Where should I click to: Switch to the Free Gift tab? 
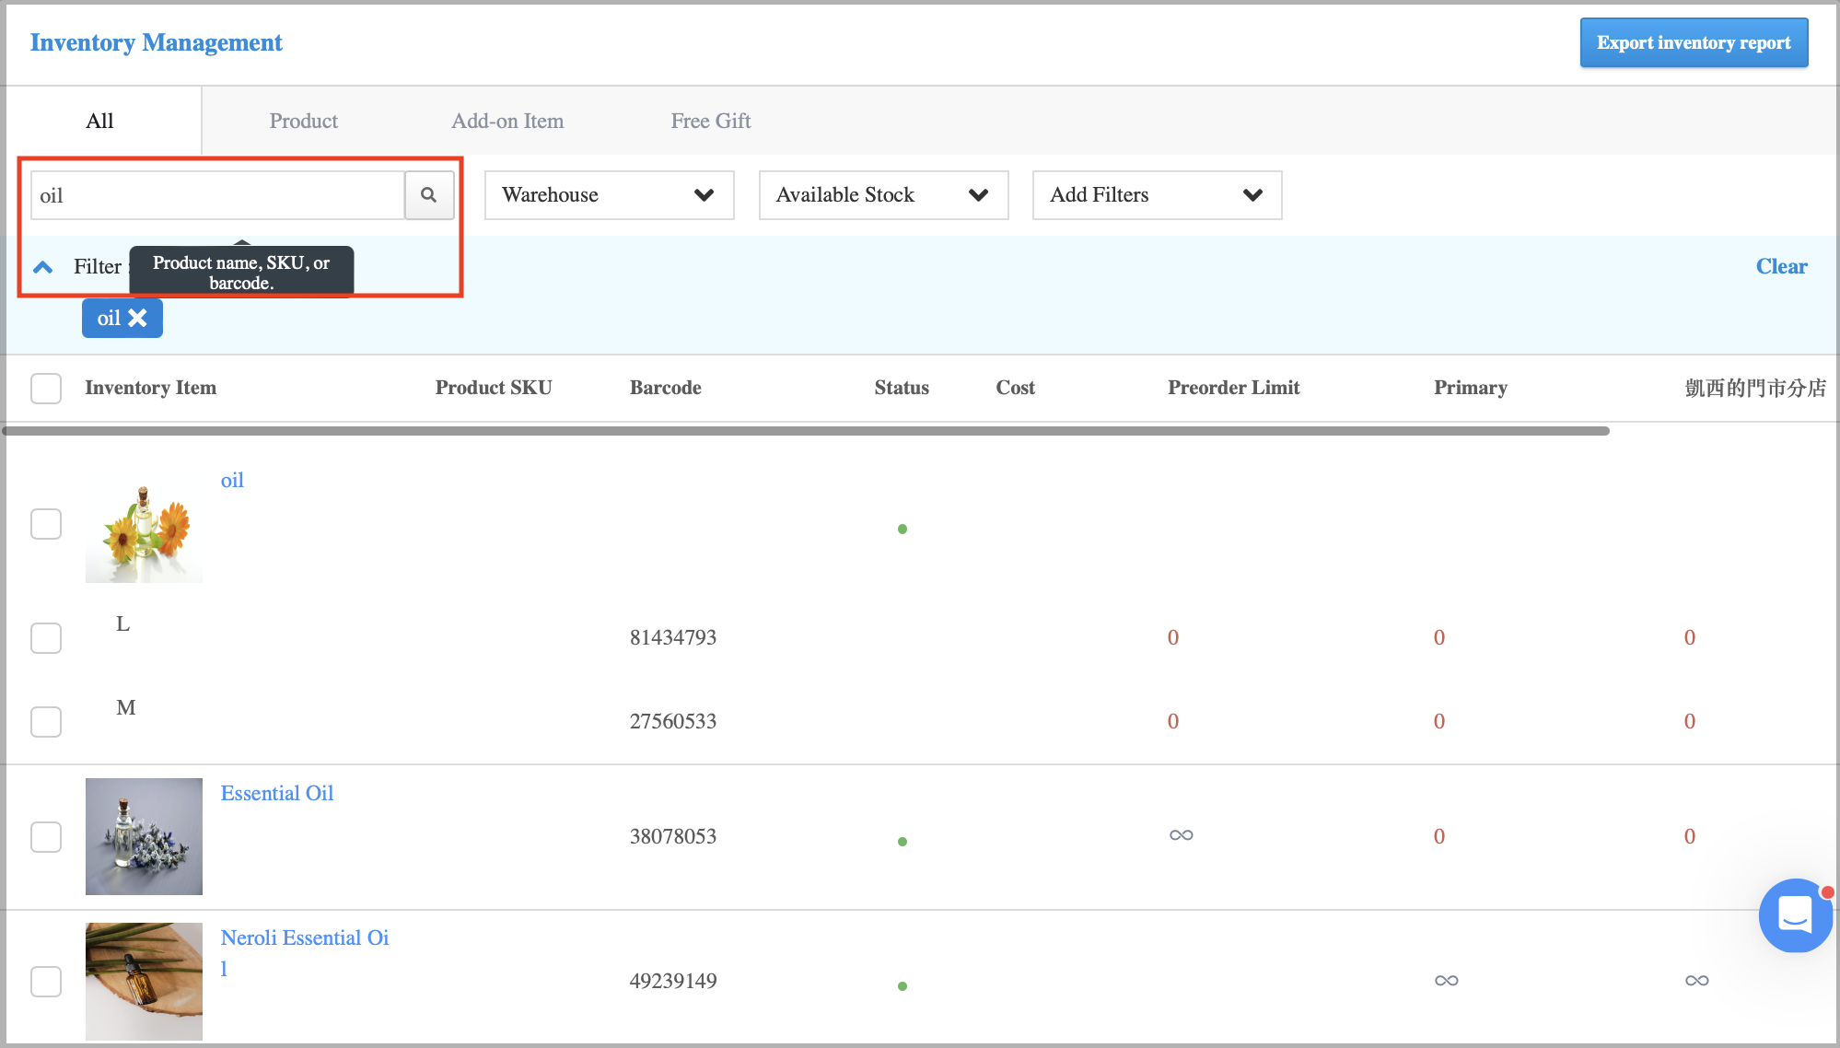pos(711,121)
